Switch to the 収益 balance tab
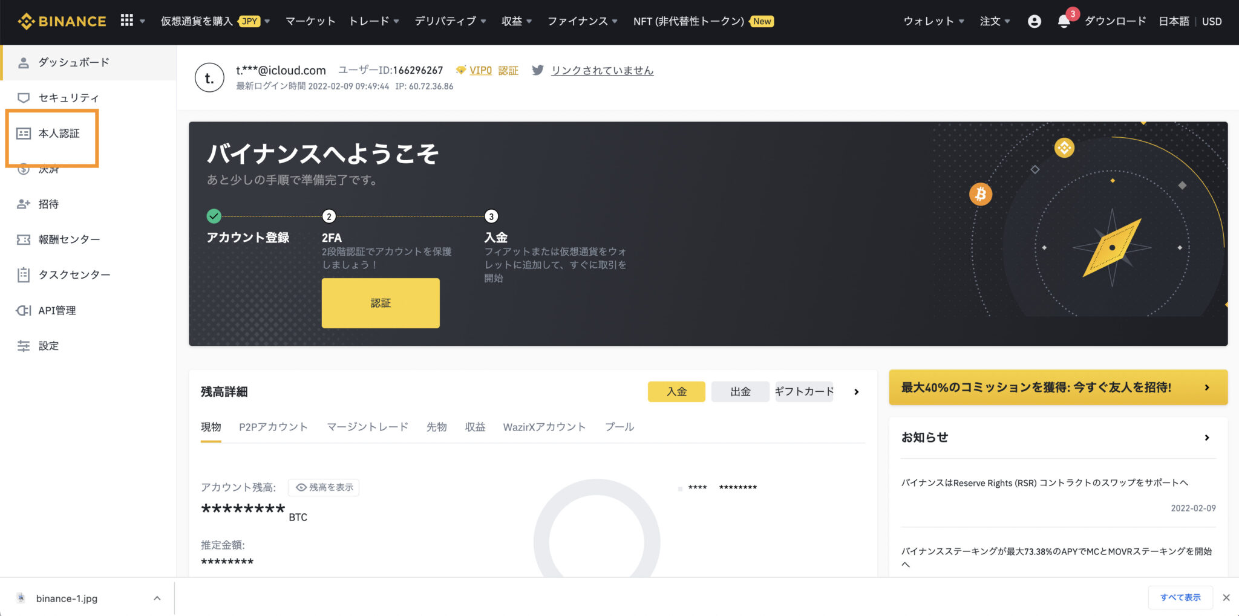The width and height of the screenshot is (1239, 616). coord(475,427)
